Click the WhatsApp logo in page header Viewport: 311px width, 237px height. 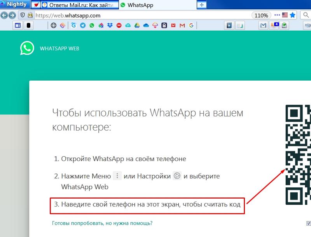click(x=27, y=48)
